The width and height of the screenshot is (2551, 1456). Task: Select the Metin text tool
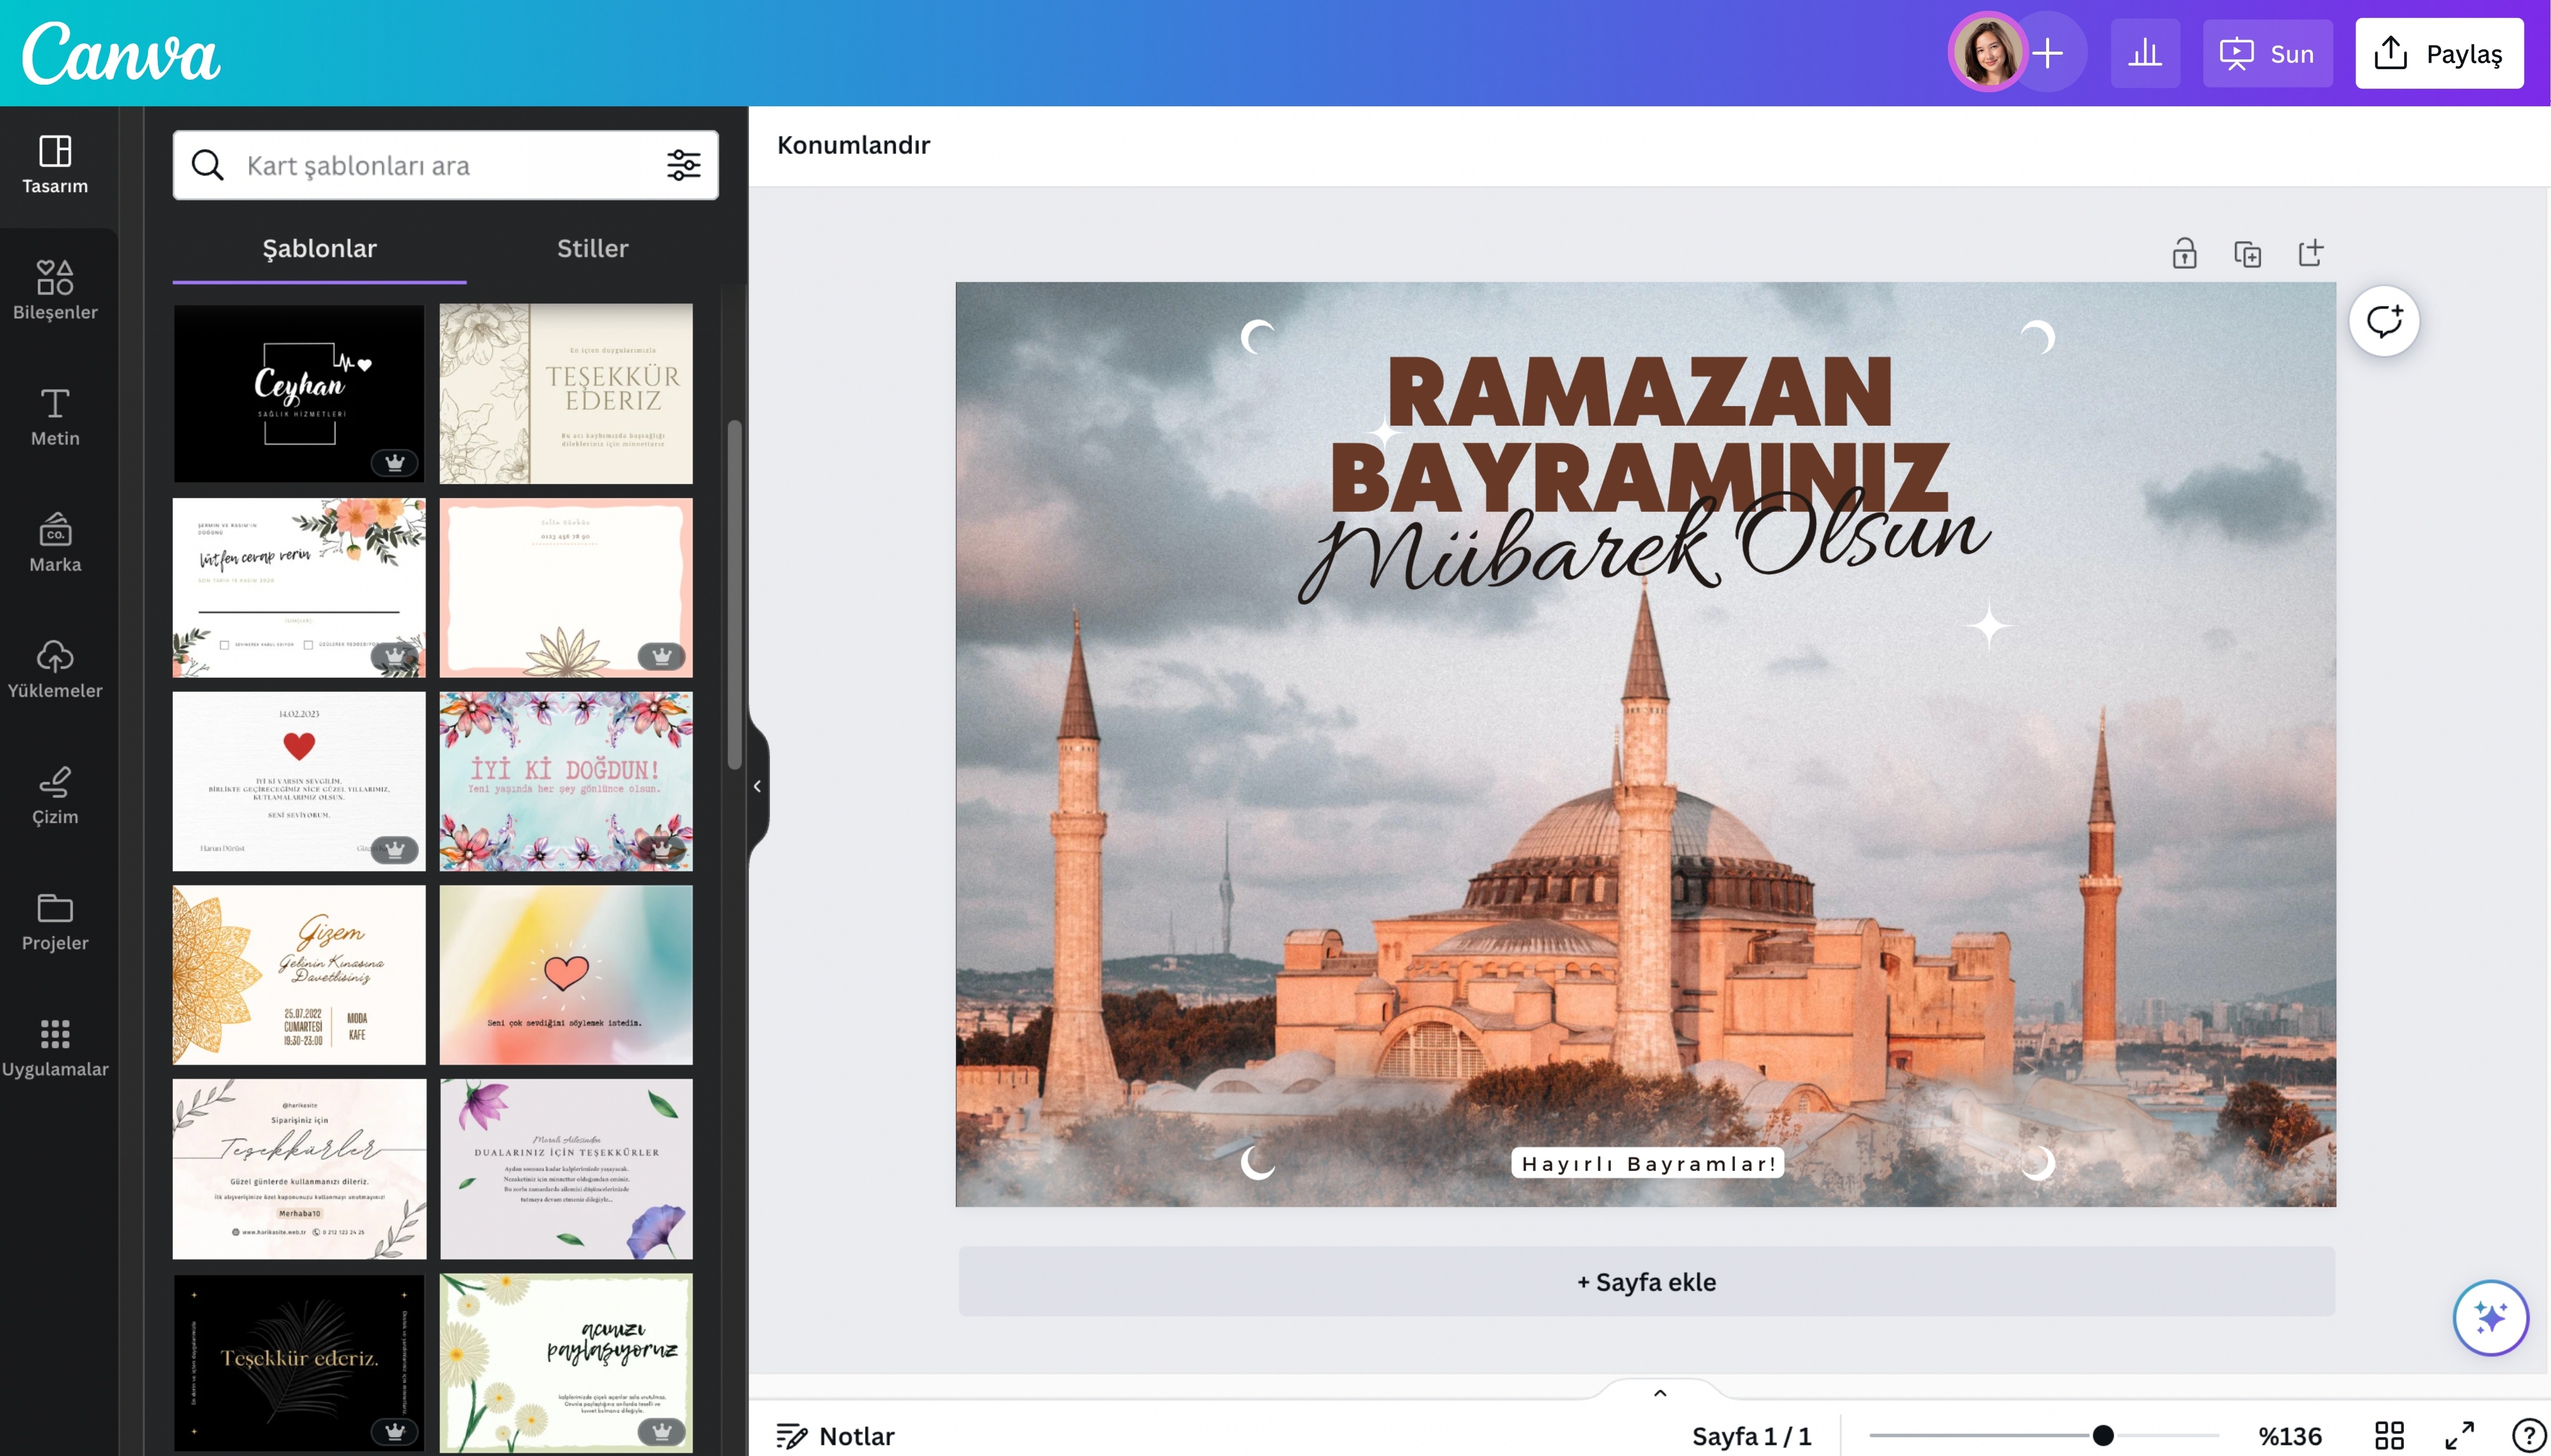[x=55, y=416]
